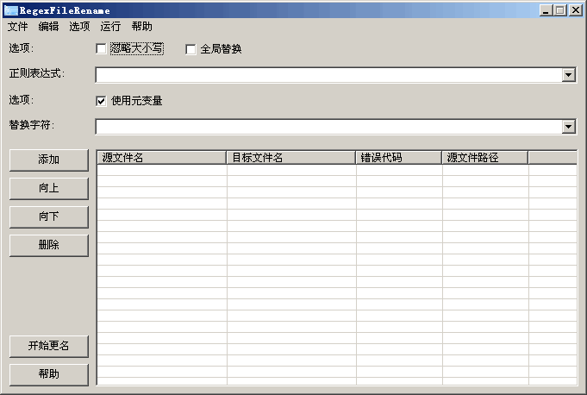Minimize the RegexFileRename window

click(x=546, y=10)
